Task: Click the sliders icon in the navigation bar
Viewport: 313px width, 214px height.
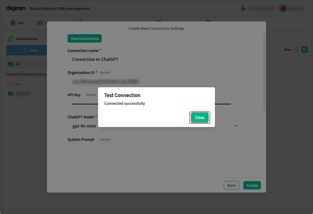Action: pos(40,23)
